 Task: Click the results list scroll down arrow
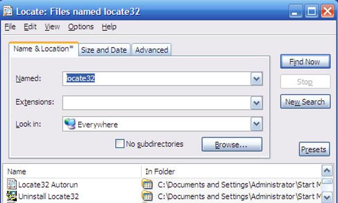(327, 197)
